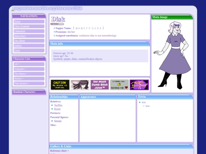206x154 pixels.
Task: Click the nested trivia text sub-item
Action: click(147, 106)
